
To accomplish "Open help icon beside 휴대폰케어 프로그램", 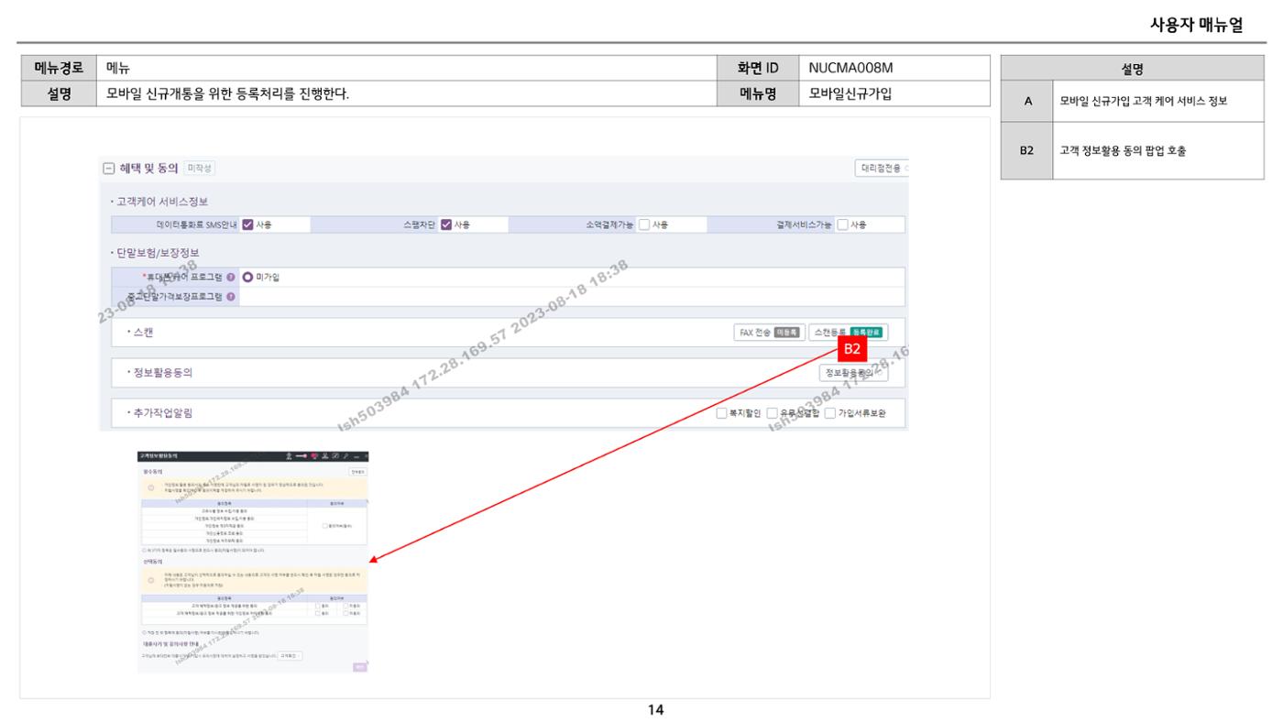I will pos(231,277).
